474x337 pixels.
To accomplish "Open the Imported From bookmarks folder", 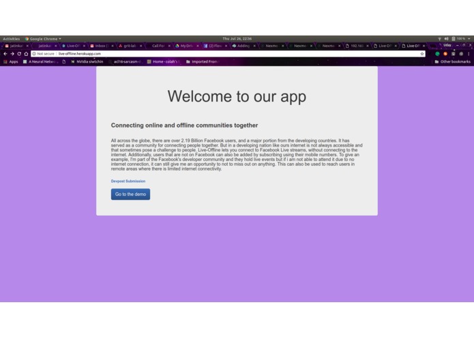I will click(x=202, y=61).
